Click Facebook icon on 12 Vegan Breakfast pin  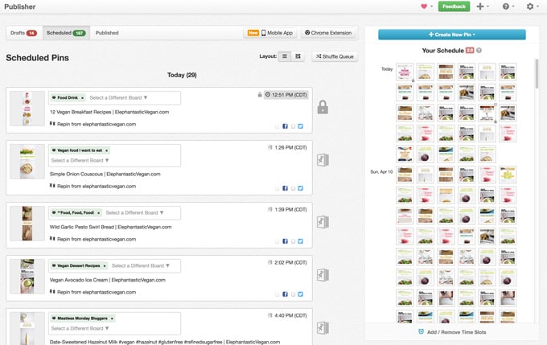pos(285,126)
